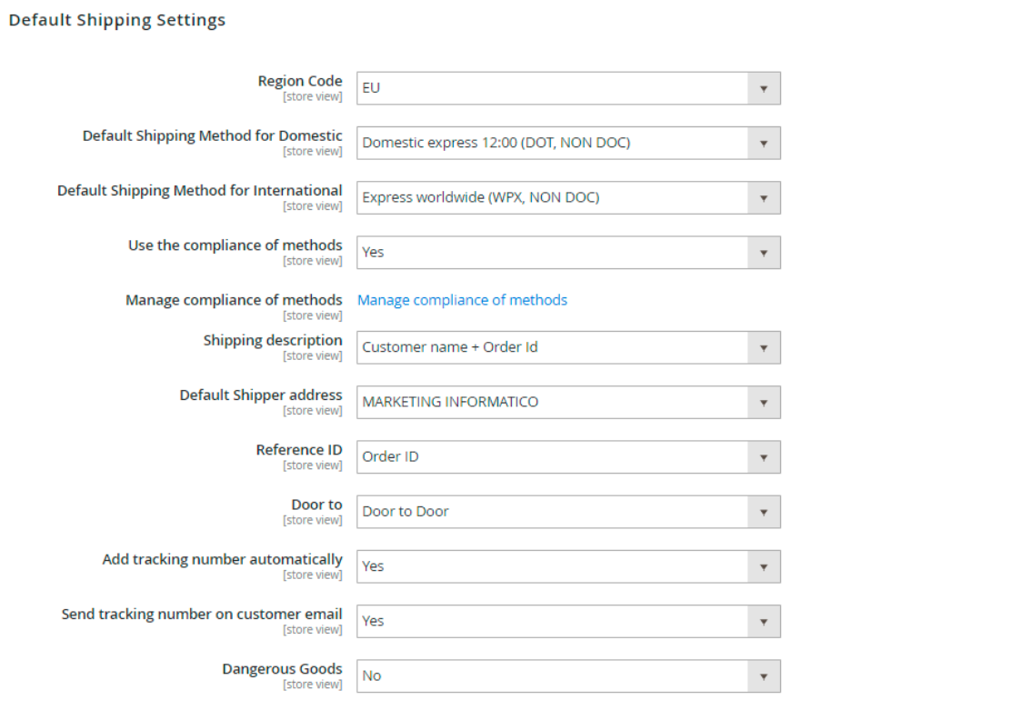Open the Region Code dropdown
The image size is (1032, 710).
click(568, 88)
